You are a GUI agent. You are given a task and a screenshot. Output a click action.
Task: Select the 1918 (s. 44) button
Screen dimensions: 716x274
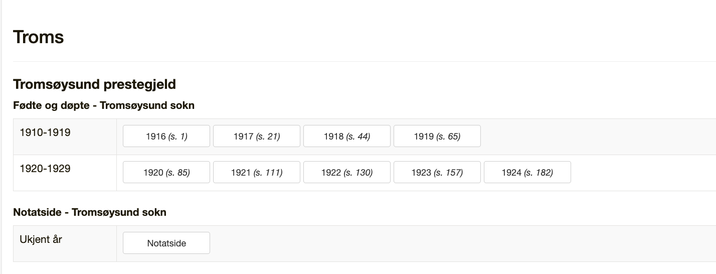[347, 136]
